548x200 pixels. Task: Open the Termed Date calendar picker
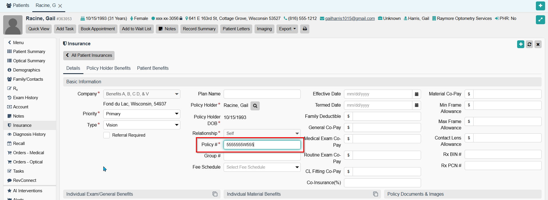[x=416, y=105]
